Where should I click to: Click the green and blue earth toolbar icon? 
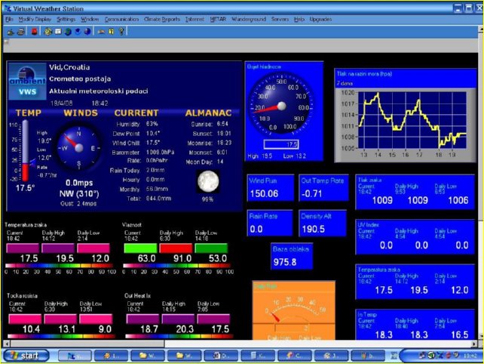tap(68, 32)
